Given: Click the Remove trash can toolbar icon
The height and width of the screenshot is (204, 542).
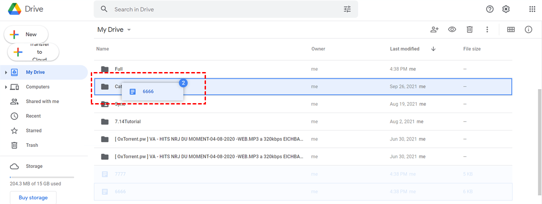Looking at the screenshot, I should [x=470, y=30].
